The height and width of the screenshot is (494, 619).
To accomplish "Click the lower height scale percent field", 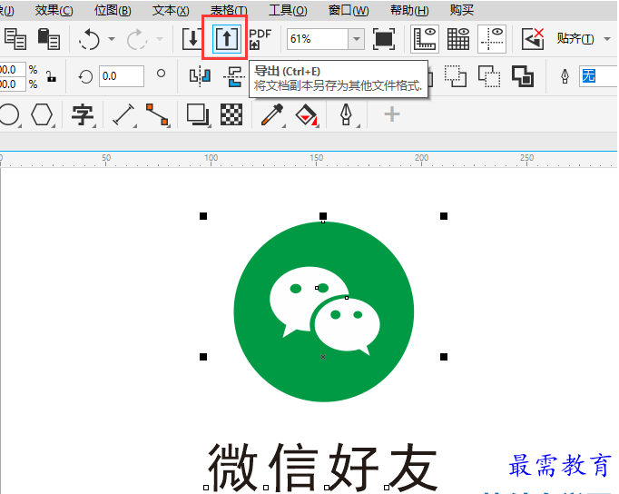I will [13, 84].
